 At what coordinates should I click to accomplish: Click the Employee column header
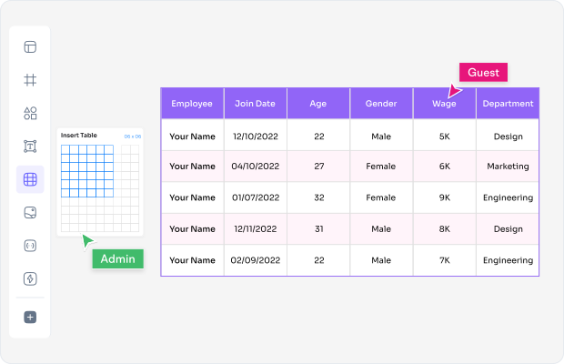coord(192,104)
